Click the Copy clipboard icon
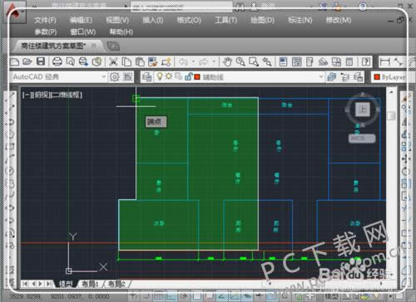The height and width of the screenshot is (302, 416). point(126,61)
